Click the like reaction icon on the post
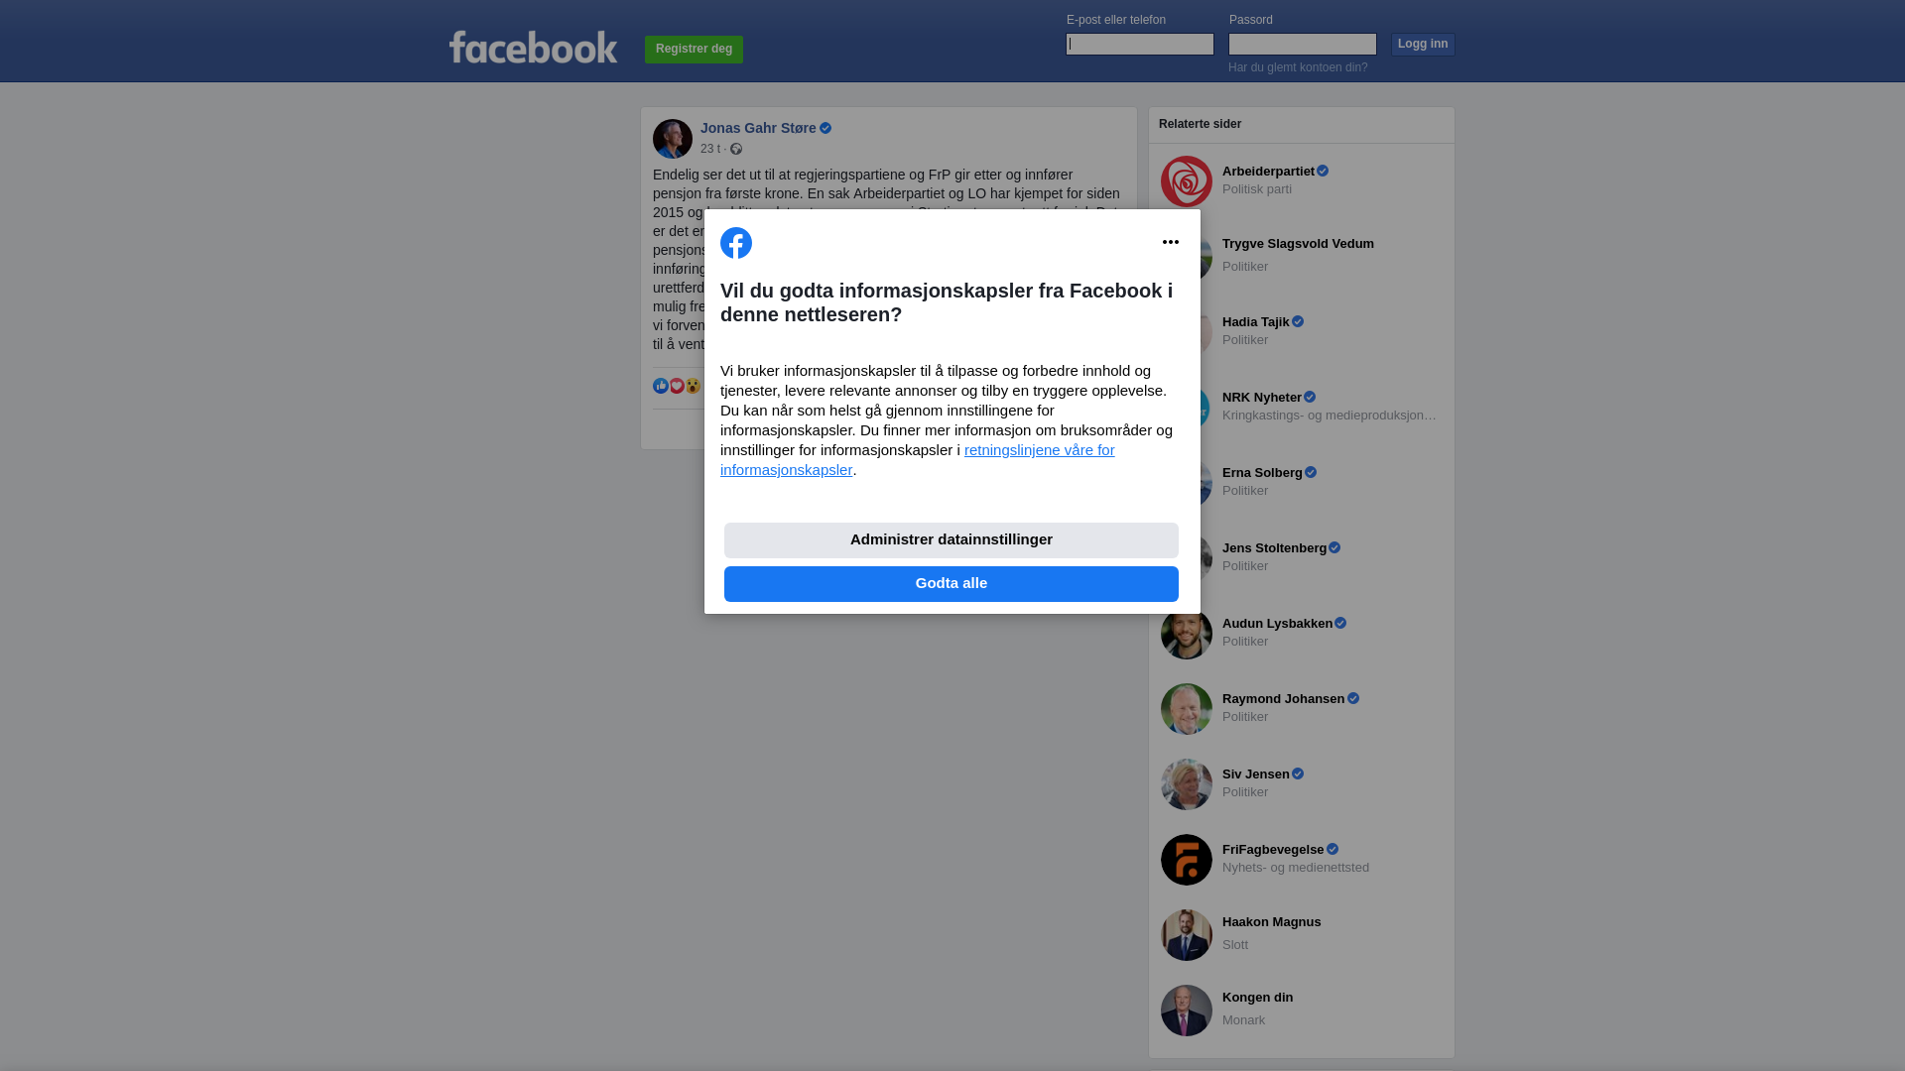 (x=661, y=386)
